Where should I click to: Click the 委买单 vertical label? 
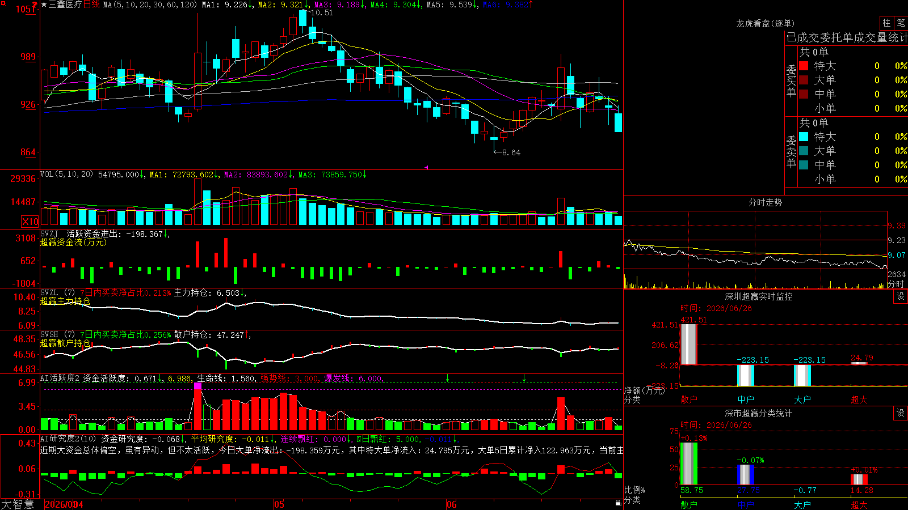point(791,80)
